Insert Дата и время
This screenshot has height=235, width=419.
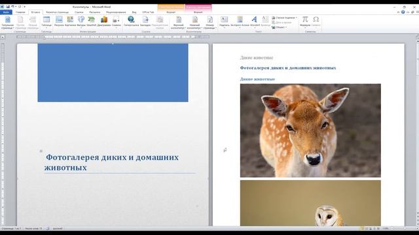click(x=282, y=23)
